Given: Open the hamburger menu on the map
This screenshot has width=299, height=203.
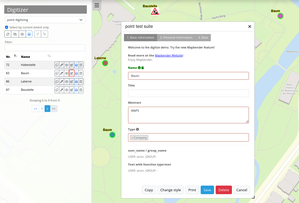Looking at the screenshot, I should (97, 5).
